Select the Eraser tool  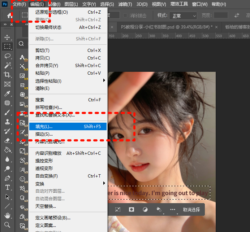click(x=7, y=140)
